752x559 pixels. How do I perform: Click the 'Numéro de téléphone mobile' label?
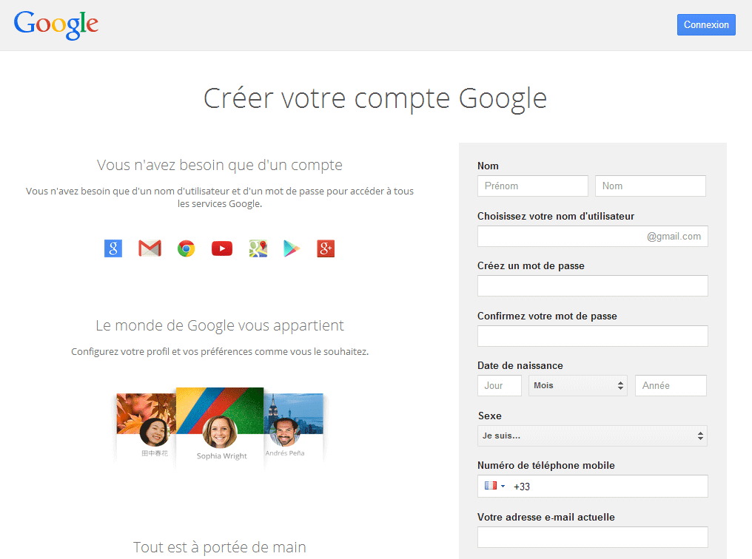coord(545,466)
